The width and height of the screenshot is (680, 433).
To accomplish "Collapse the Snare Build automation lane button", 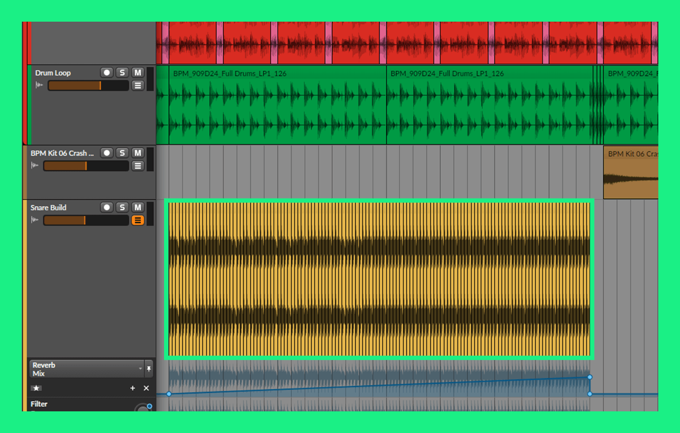I will pos(138,220).
